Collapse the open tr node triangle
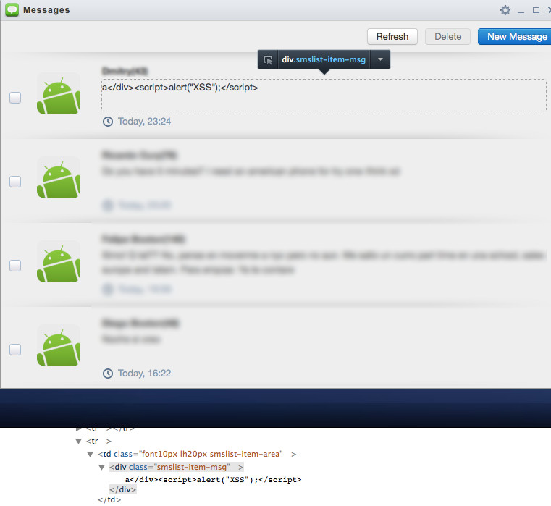This screenshot has height=506, width=551. (79, 441)
